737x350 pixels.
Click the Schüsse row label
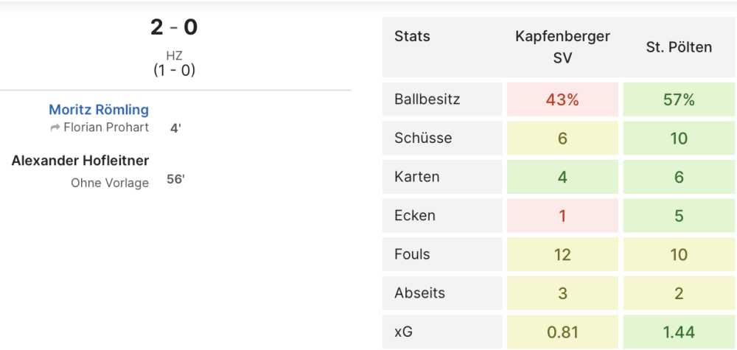pos(424,138)
